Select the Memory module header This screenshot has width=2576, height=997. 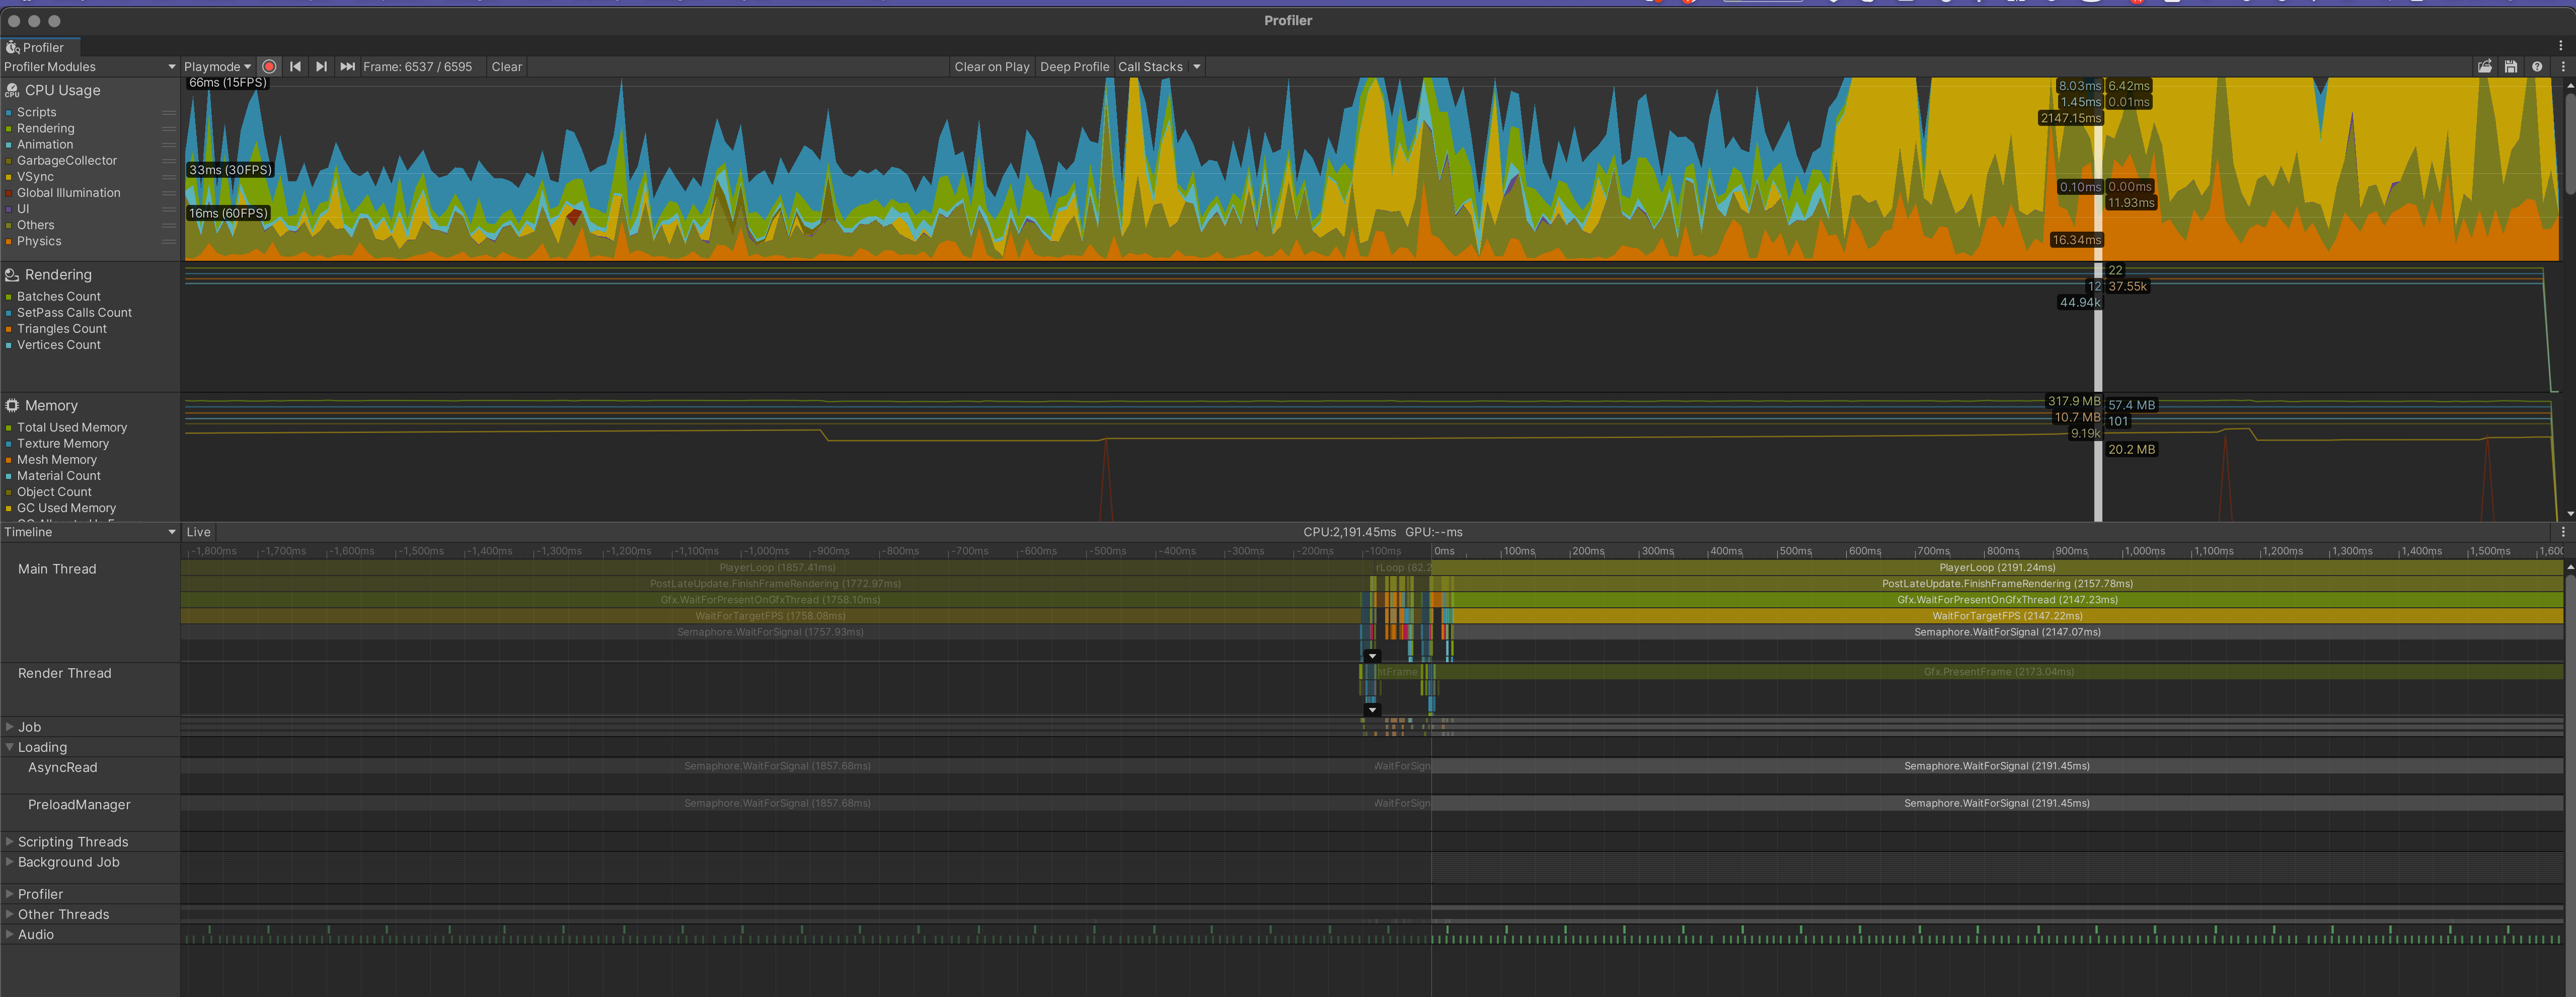pos(51,406)
